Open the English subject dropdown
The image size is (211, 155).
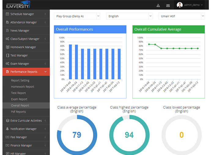(129, 16)
